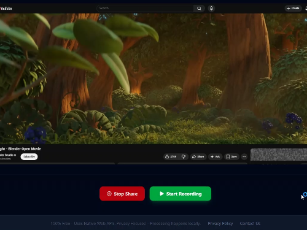Image resolution: width=307 pixels, height=230 pixels.
Task: Focus the YouTube search field
Action: pyautogui.click(x=145, y=9)
